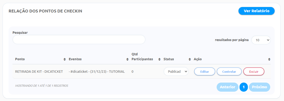
Task: Click the Eventos column header
Action: pos(75,59)
